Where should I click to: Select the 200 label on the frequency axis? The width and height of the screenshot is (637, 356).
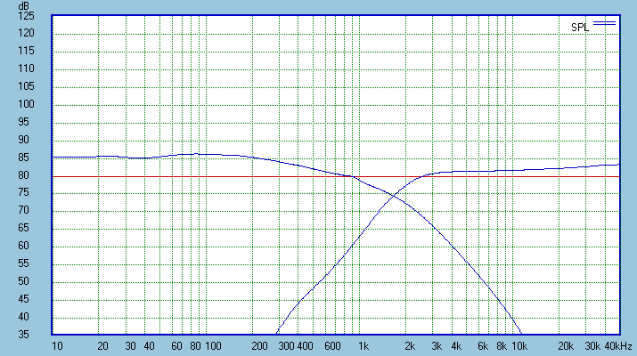tap(259, 346)
